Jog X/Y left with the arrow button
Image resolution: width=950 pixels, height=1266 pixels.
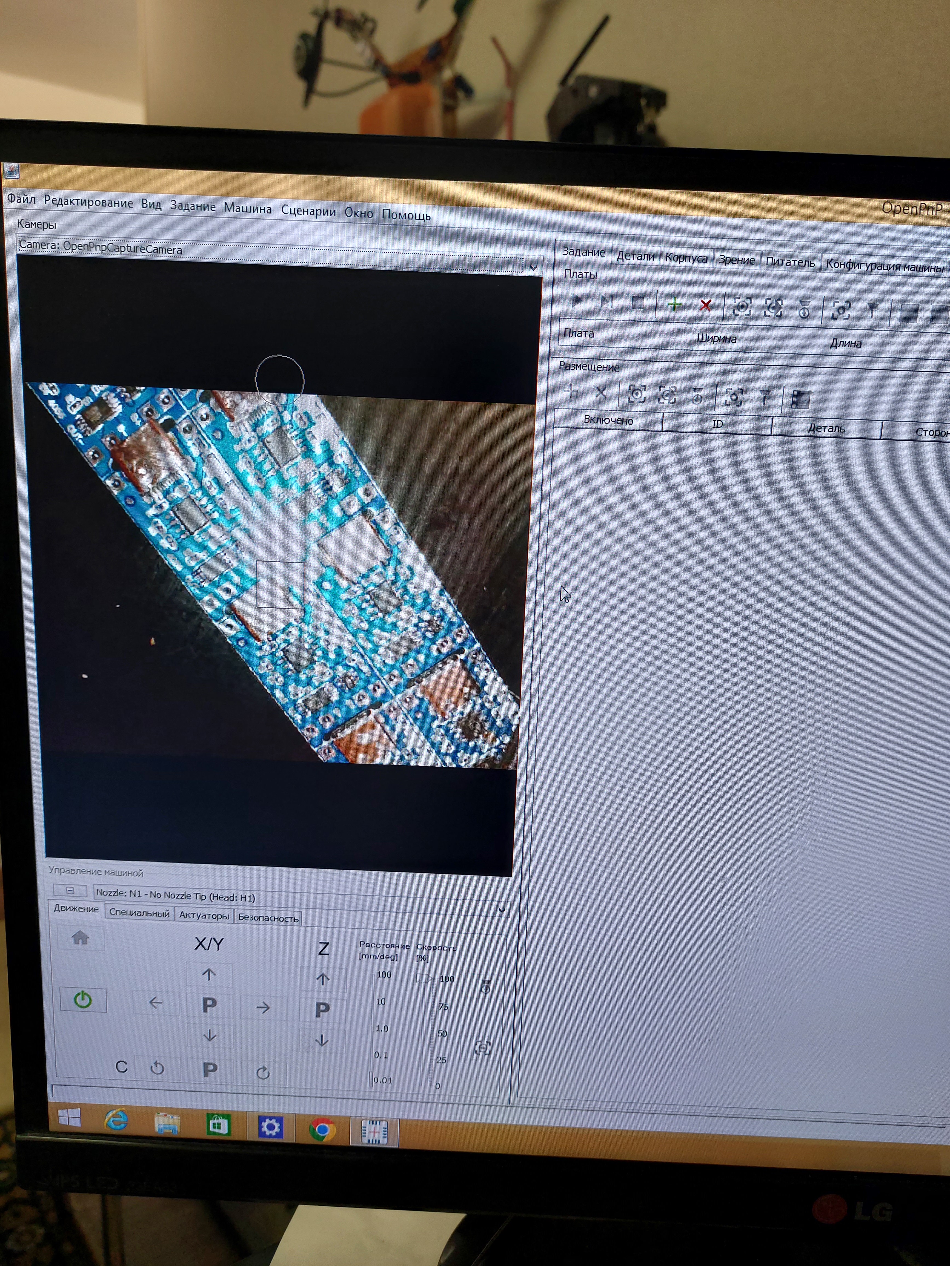pos(155,1003)
